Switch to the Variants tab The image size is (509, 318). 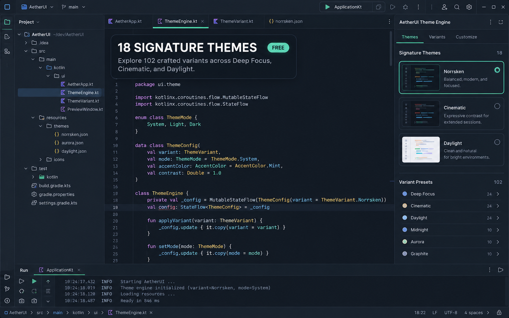pos(437,37)
